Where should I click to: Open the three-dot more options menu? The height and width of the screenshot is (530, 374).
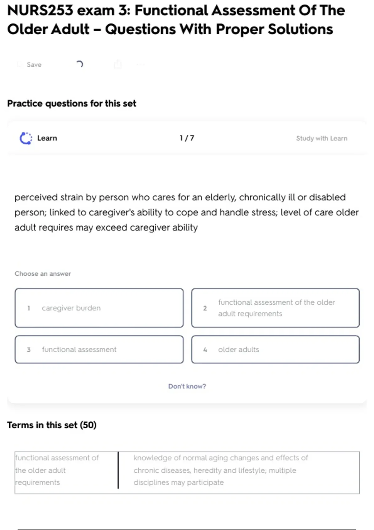[x=140, y=65]
